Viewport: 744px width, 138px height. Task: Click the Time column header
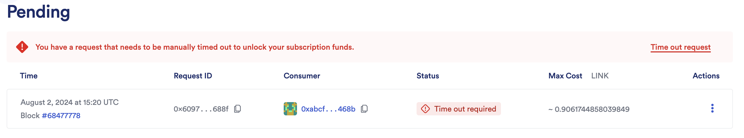coord(29,76)
